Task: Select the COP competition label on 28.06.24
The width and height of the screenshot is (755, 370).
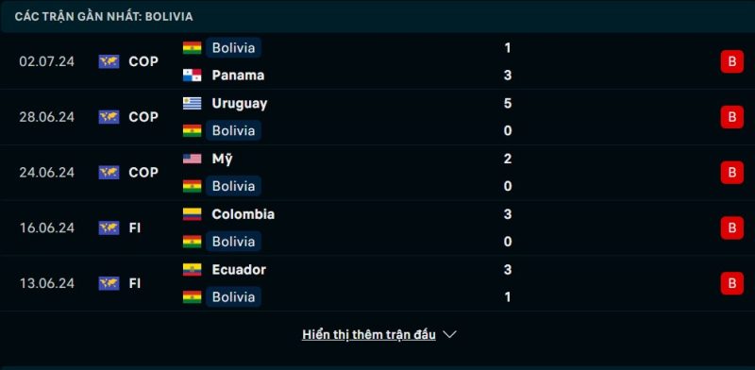Action: pyautogui.click(x=143, y=117)
